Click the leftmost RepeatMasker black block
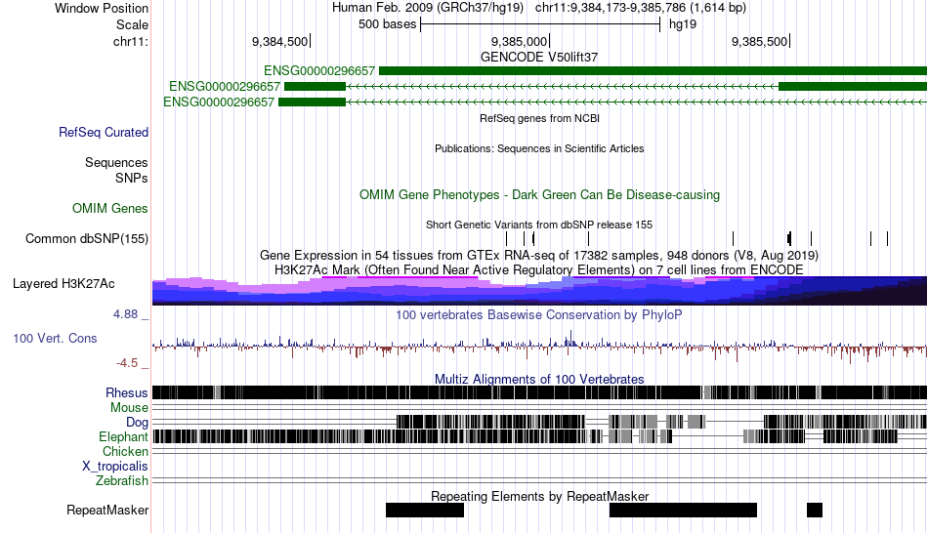 (x=424, y=510)
